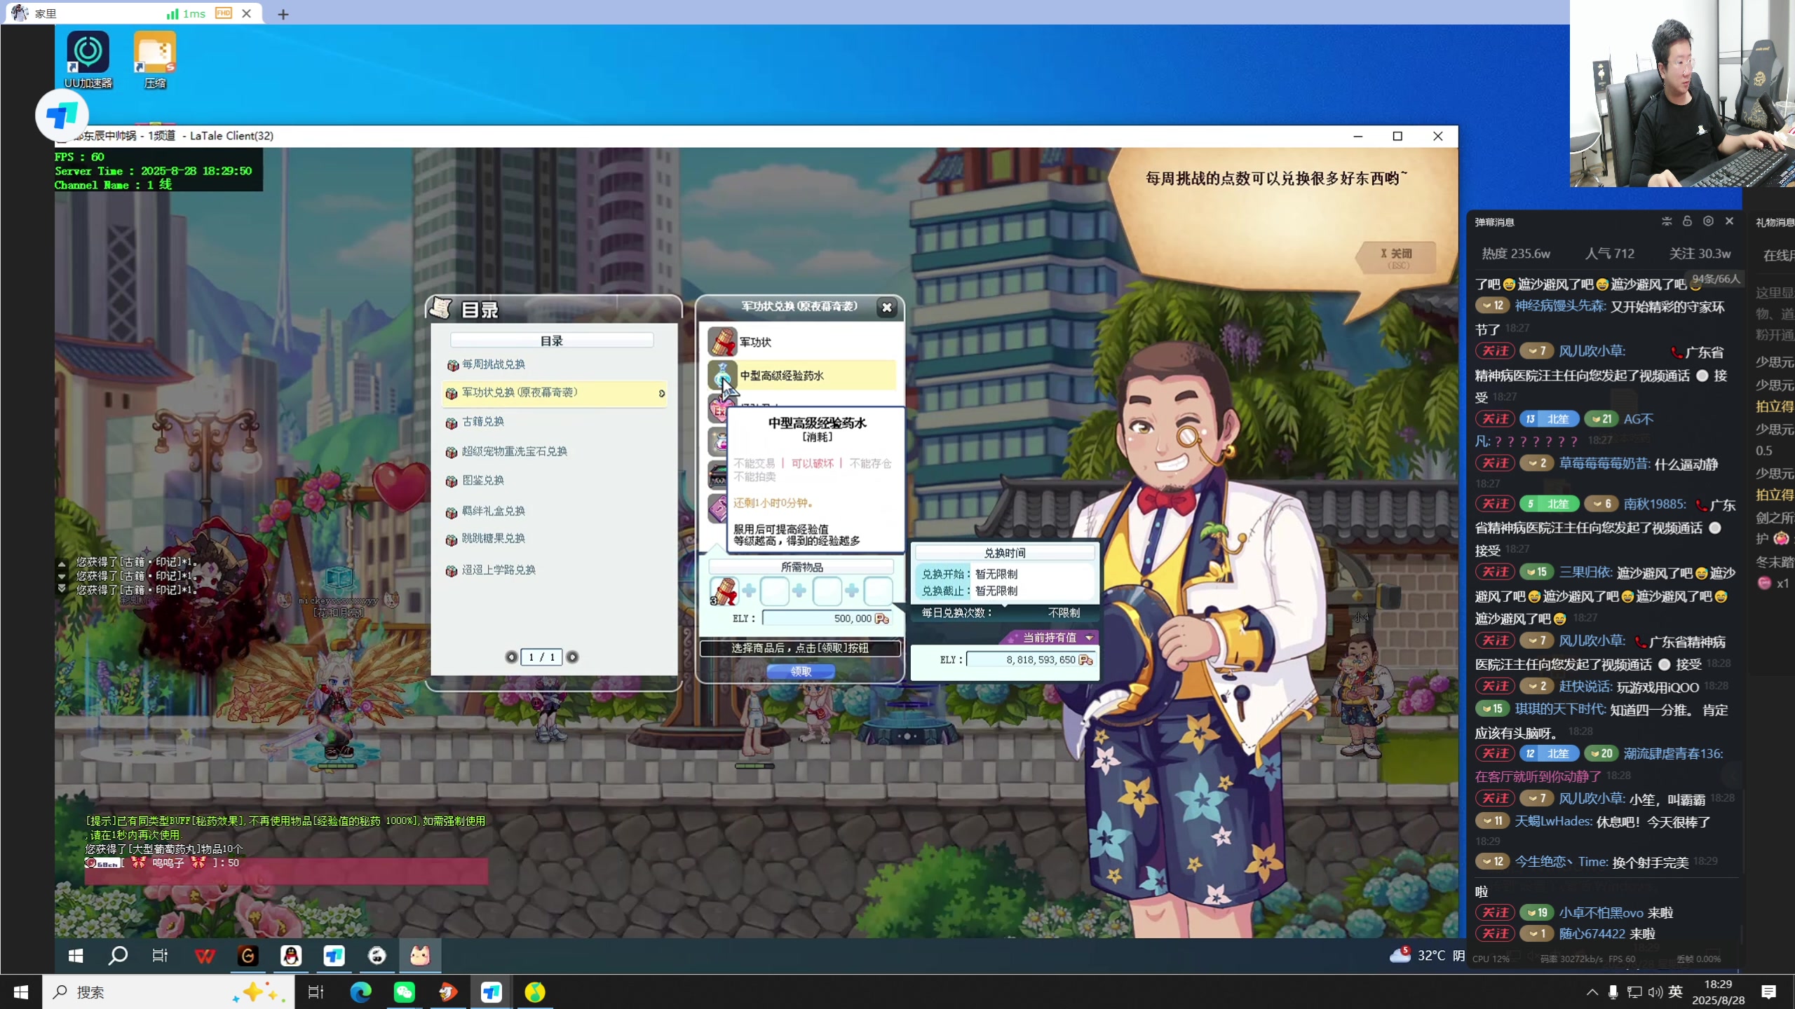Click the 94条/66人 unread messages badge
The image size is (1795, 1009).
1716,279
